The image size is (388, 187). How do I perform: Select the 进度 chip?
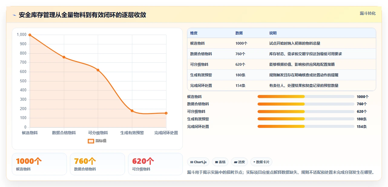tap(239, 162)
